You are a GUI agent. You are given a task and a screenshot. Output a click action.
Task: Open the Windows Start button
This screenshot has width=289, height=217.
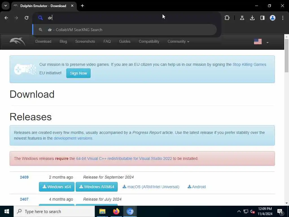coord(7,211)
